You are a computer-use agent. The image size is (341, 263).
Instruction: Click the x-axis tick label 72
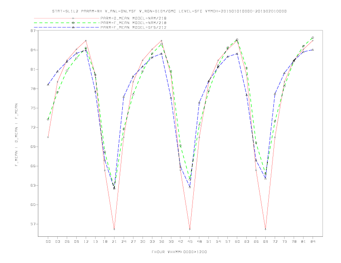point(275,242)
